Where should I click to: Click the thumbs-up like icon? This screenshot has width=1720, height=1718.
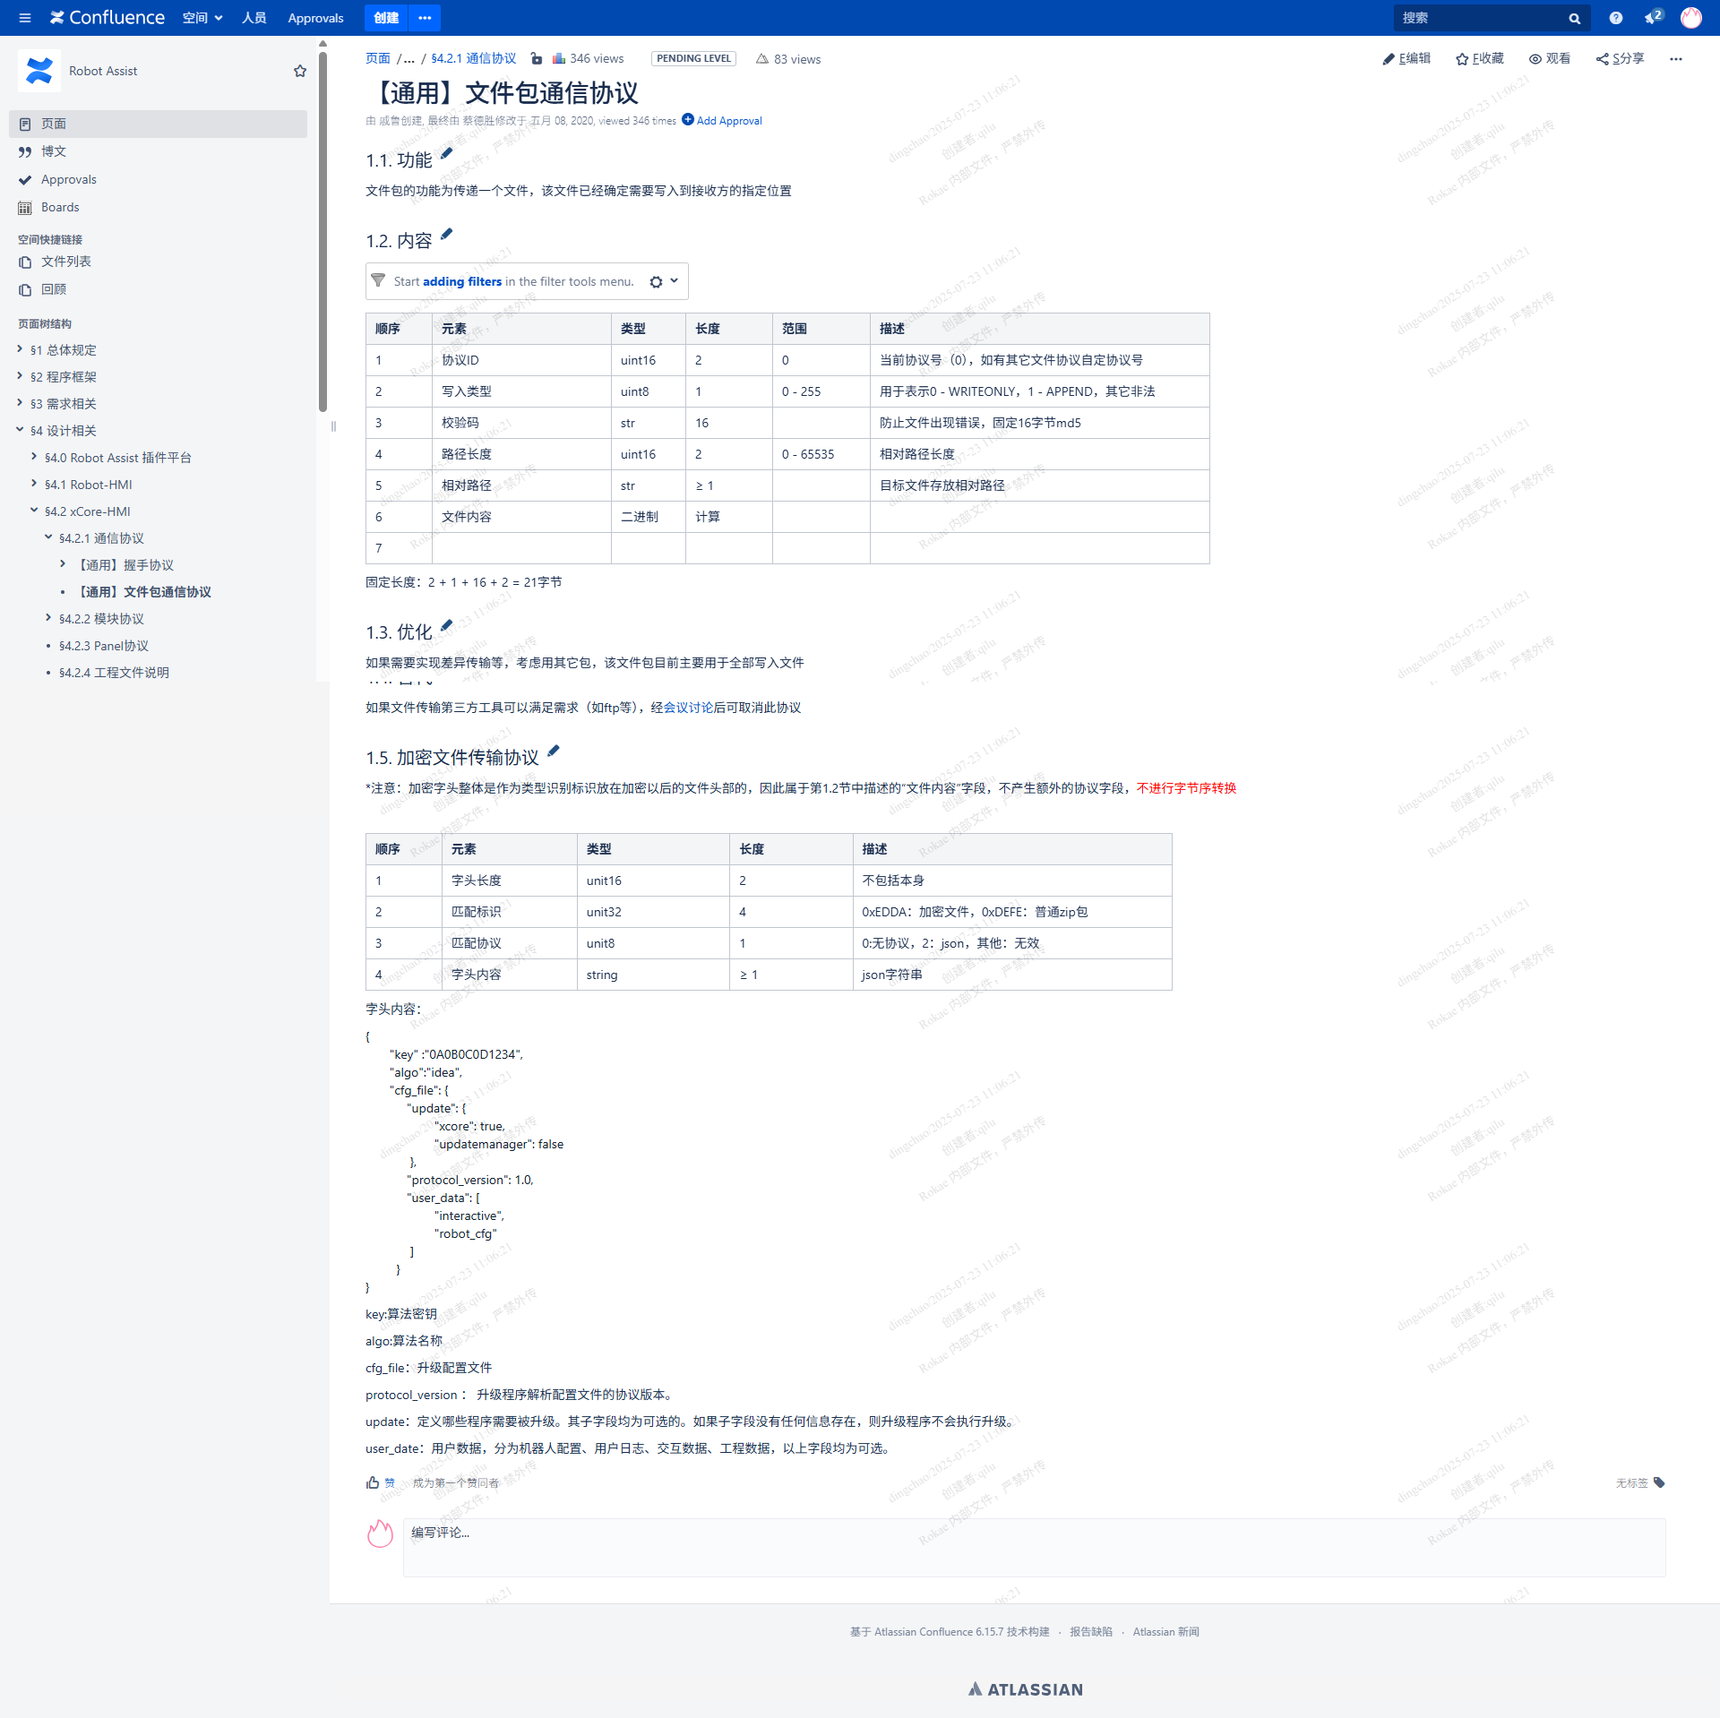click(x=373, y=1482)
